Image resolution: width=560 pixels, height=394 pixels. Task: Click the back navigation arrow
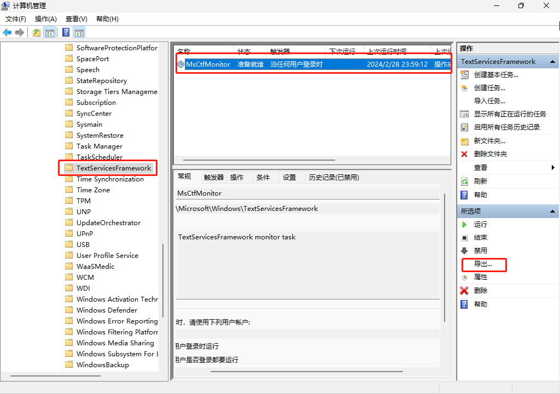tap(8, 32)
